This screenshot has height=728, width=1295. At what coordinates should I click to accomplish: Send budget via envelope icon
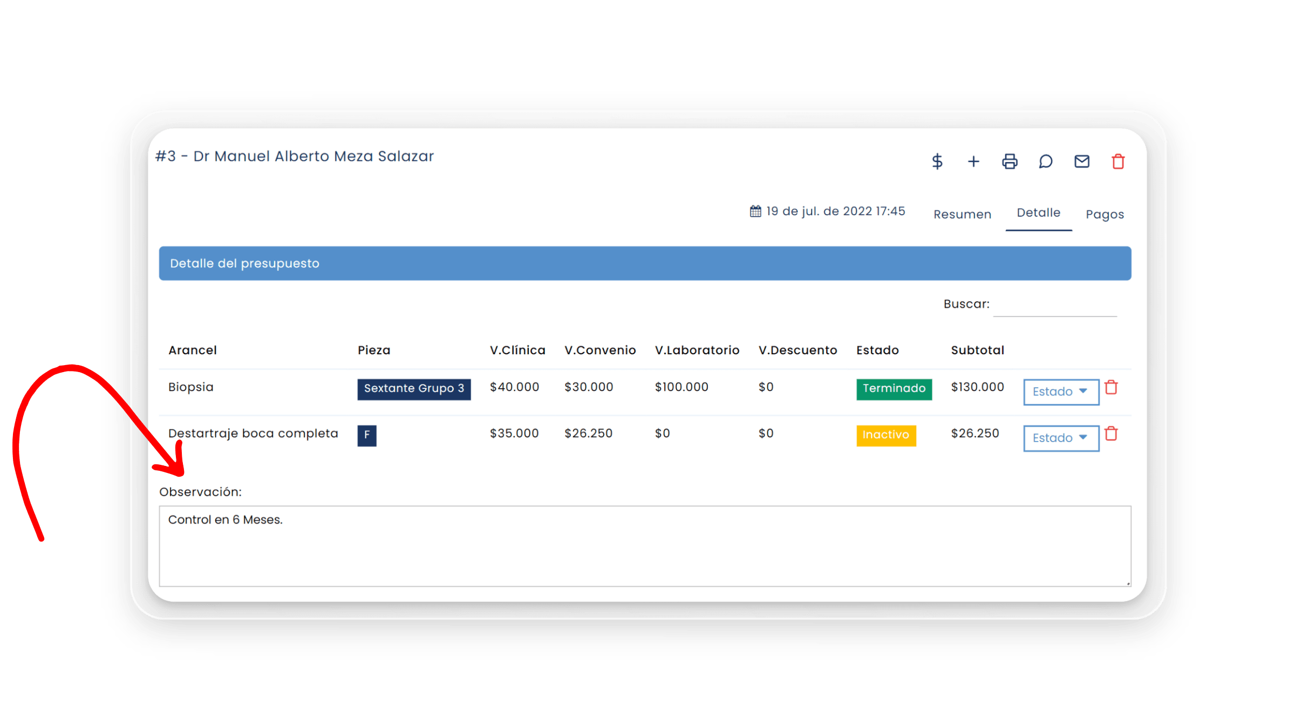1082,161
